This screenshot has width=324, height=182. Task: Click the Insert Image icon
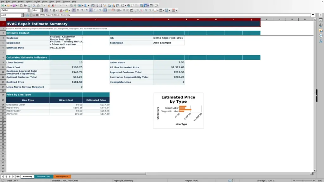pos(110,5)
